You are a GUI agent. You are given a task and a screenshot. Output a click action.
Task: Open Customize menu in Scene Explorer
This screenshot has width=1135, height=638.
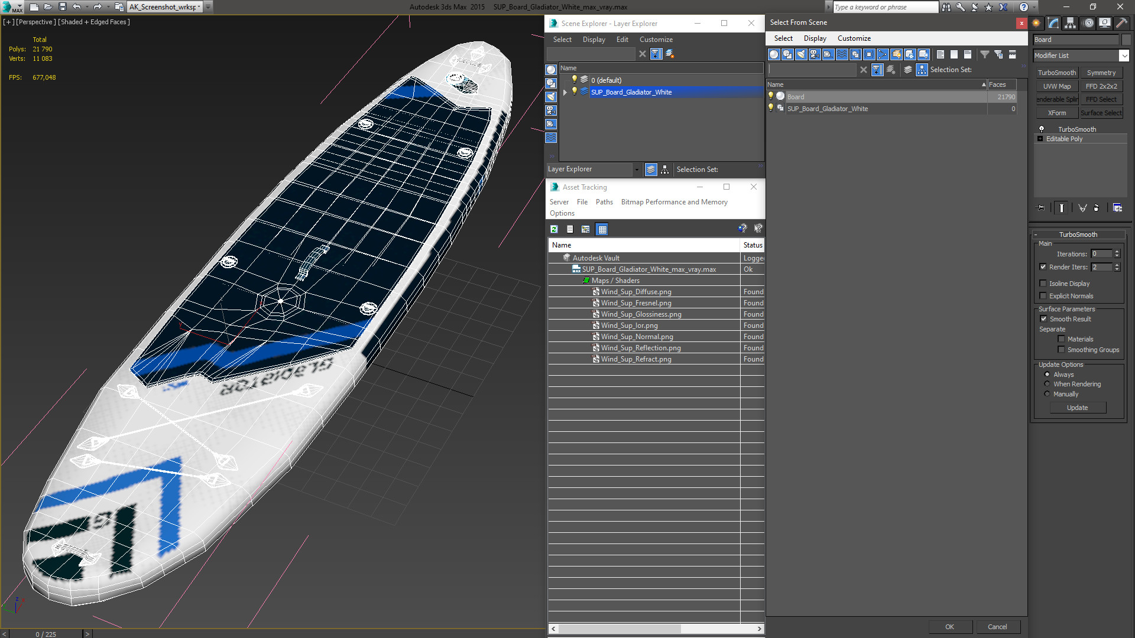coord(656,40)
